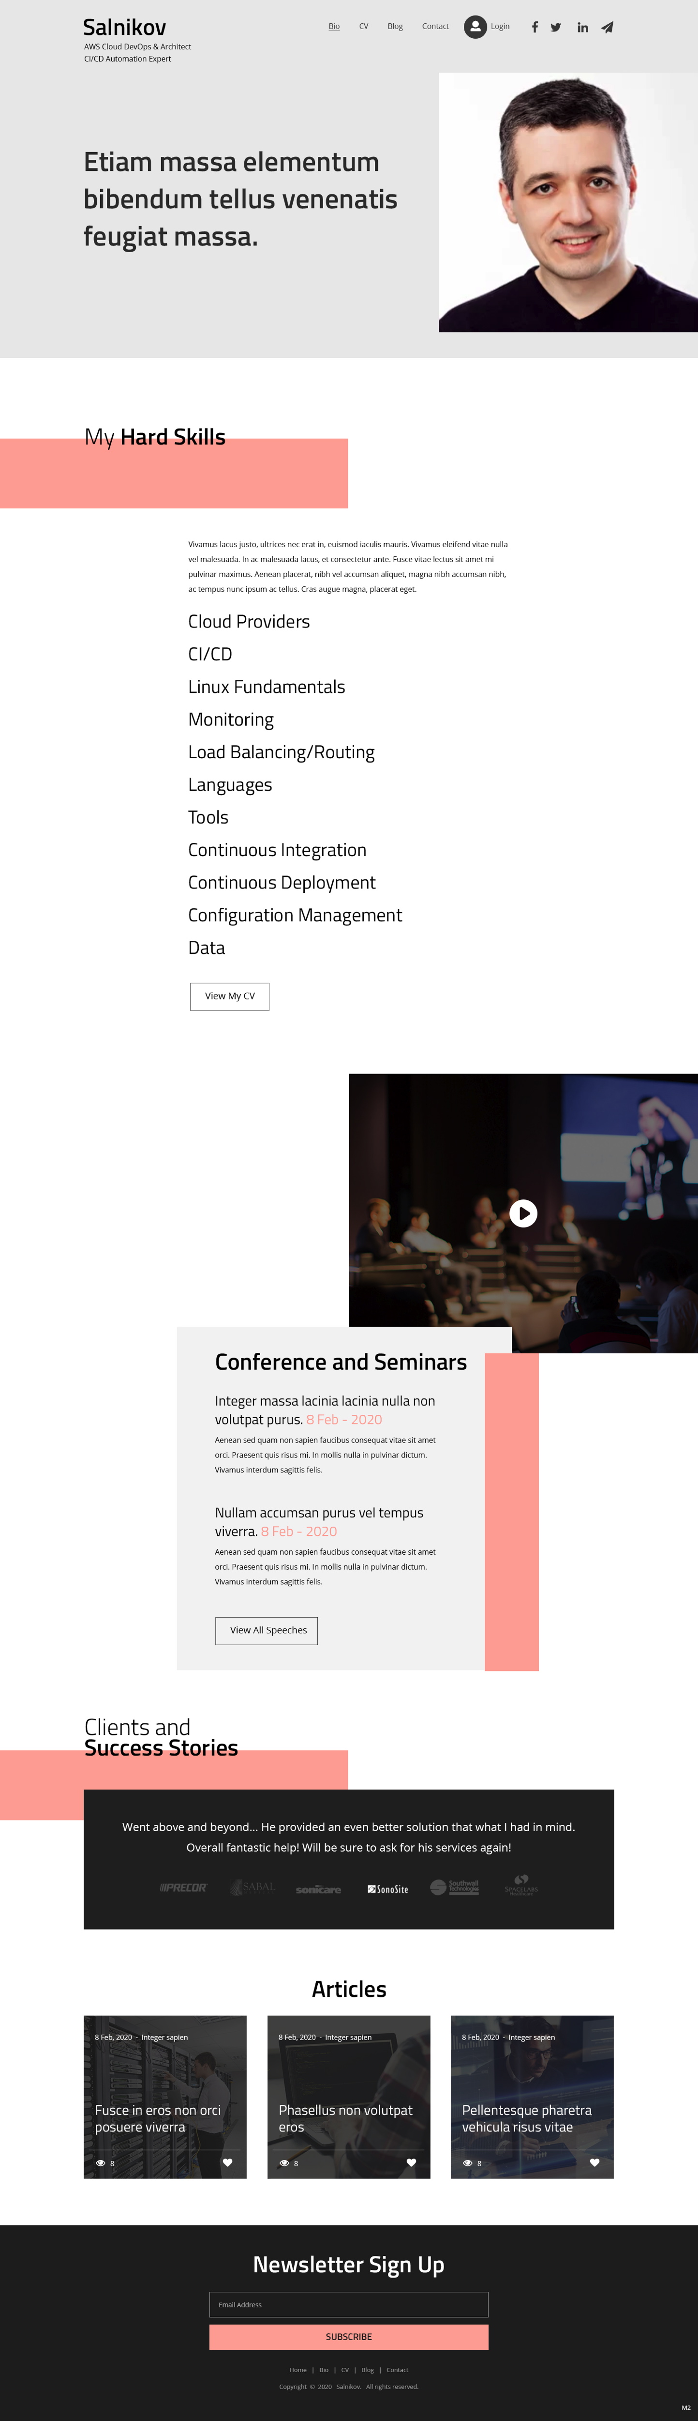The width and height of the screenshot is (698, 2421).
Task: Select the Load Balancing/Routing skill
Action: coord(281,752)
